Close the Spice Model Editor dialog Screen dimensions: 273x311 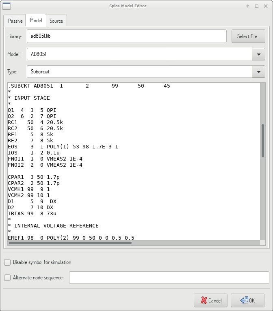(x=265, y=6)
